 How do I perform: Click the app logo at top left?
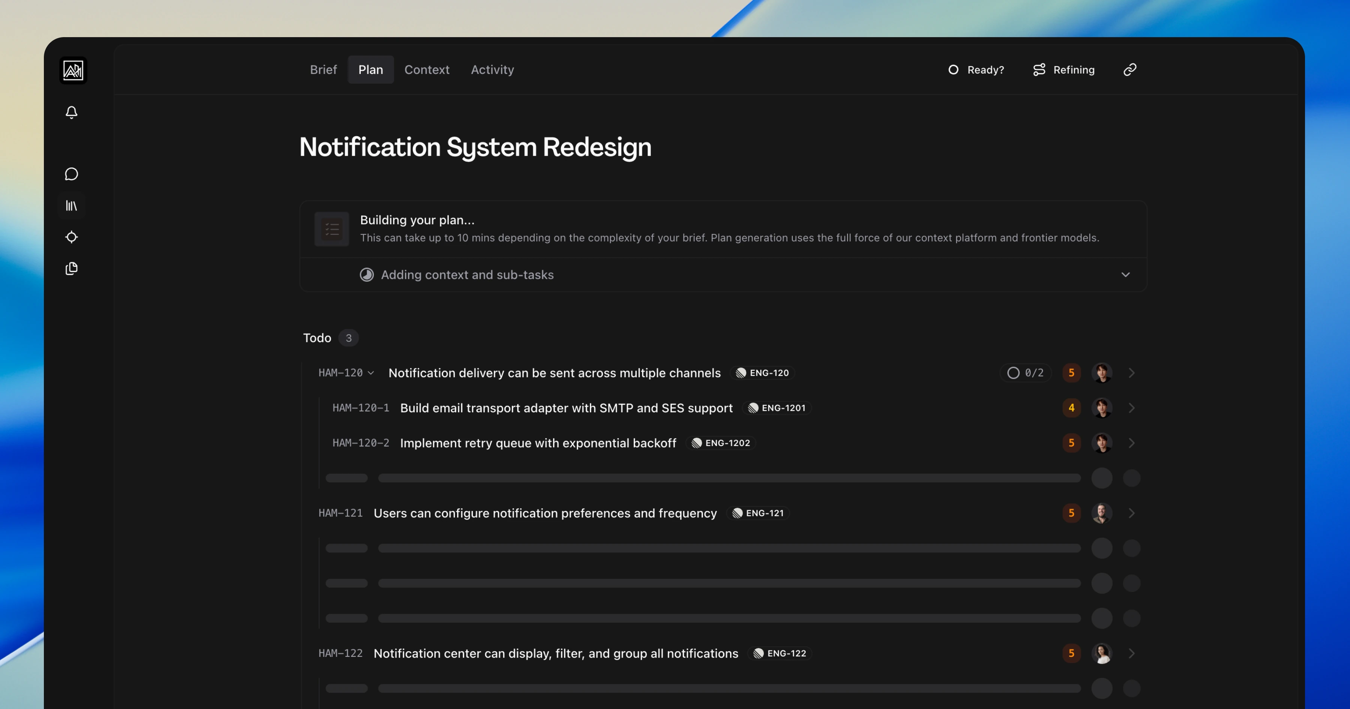73,70
